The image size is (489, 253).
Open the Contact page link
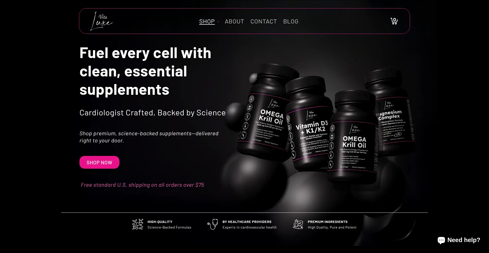[x=264, y=21]
